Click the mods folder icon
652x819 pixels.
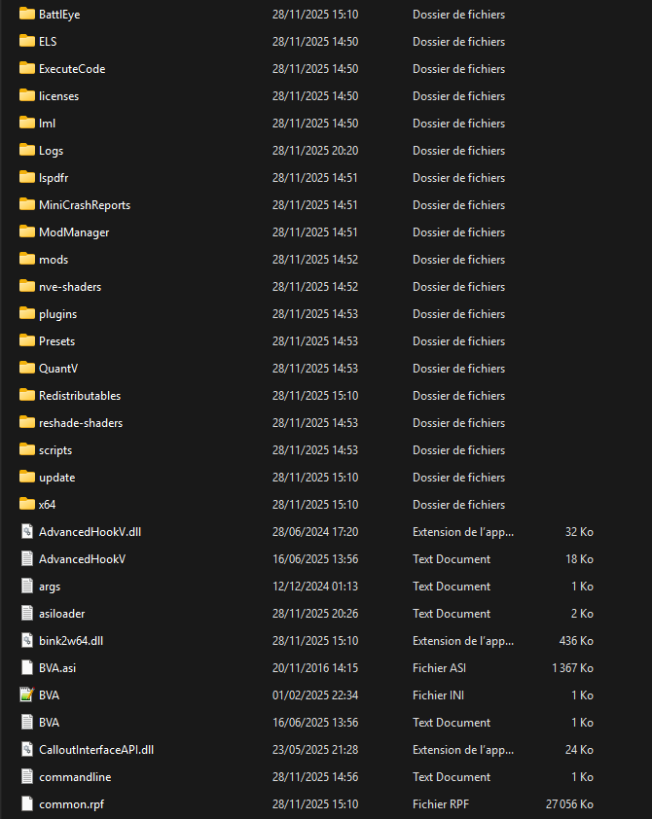click(26, 259)
